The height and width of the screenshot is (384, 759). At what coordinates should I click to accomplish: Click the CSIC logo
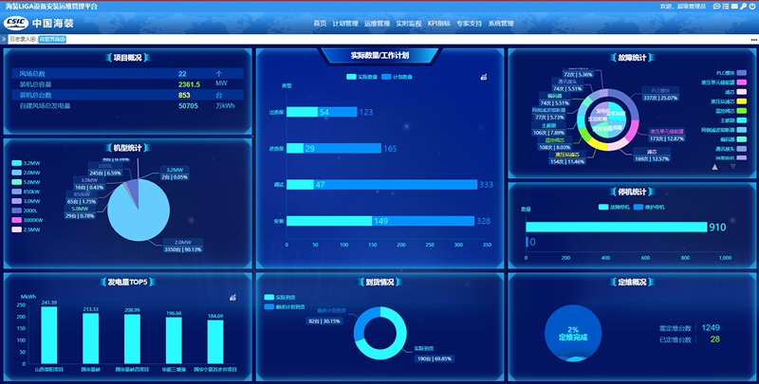(x=16, y=23)
